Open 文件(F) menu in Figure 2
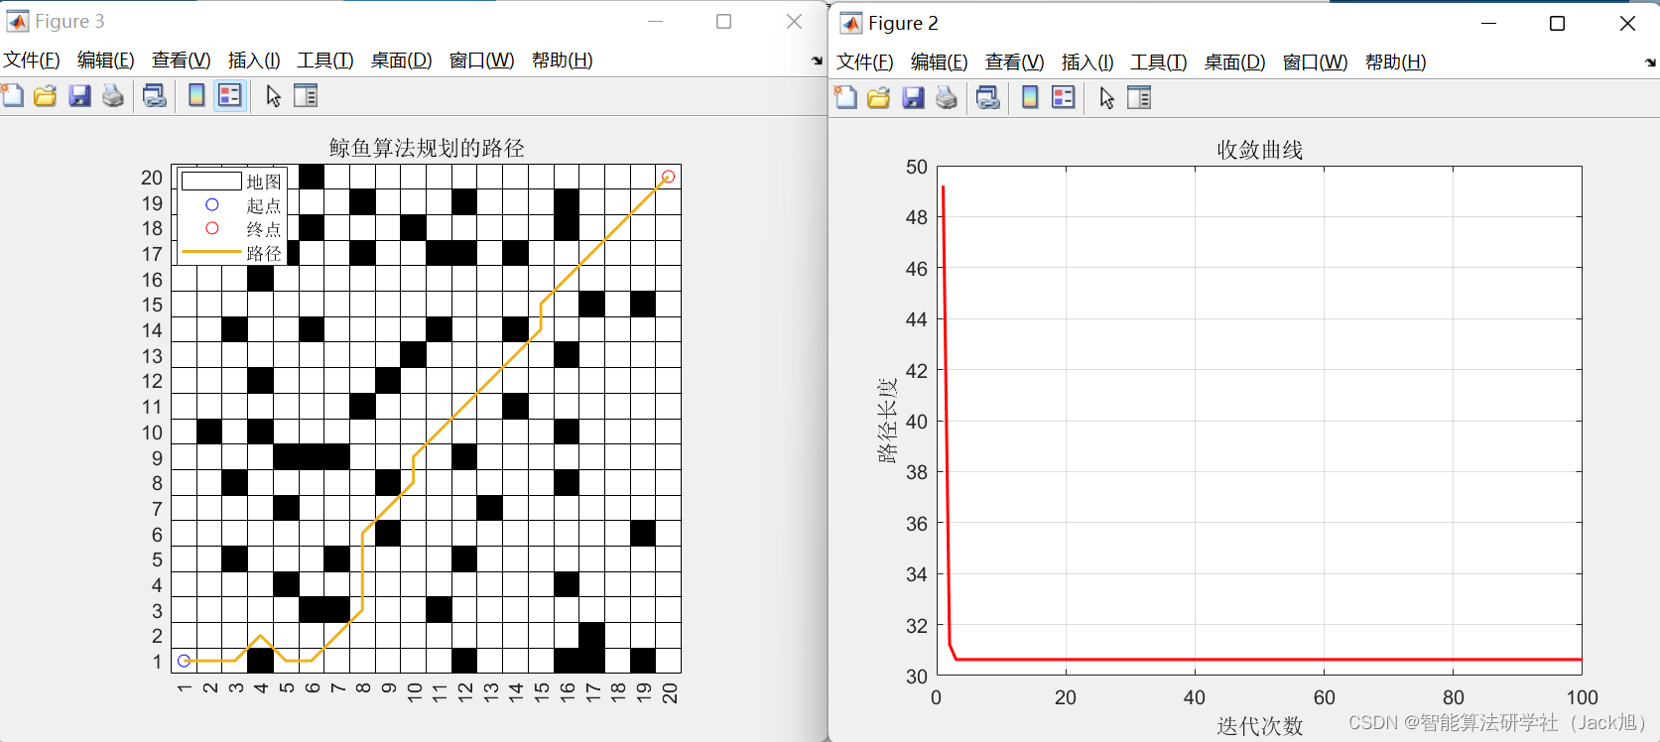1660x742 pixels. click(x=865, y=62)
